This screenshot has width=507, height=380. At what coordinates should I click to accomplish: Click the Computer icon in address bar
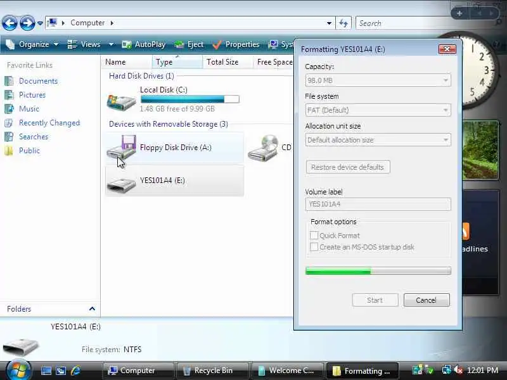tap(52, 23)
